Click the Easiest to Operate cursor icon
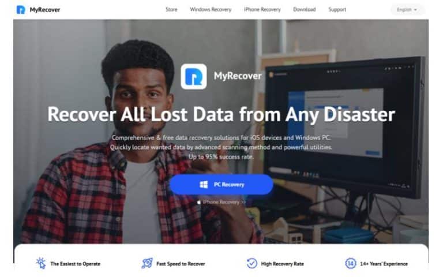Viewport: 443px width, 277px height. tap(41, 263)
